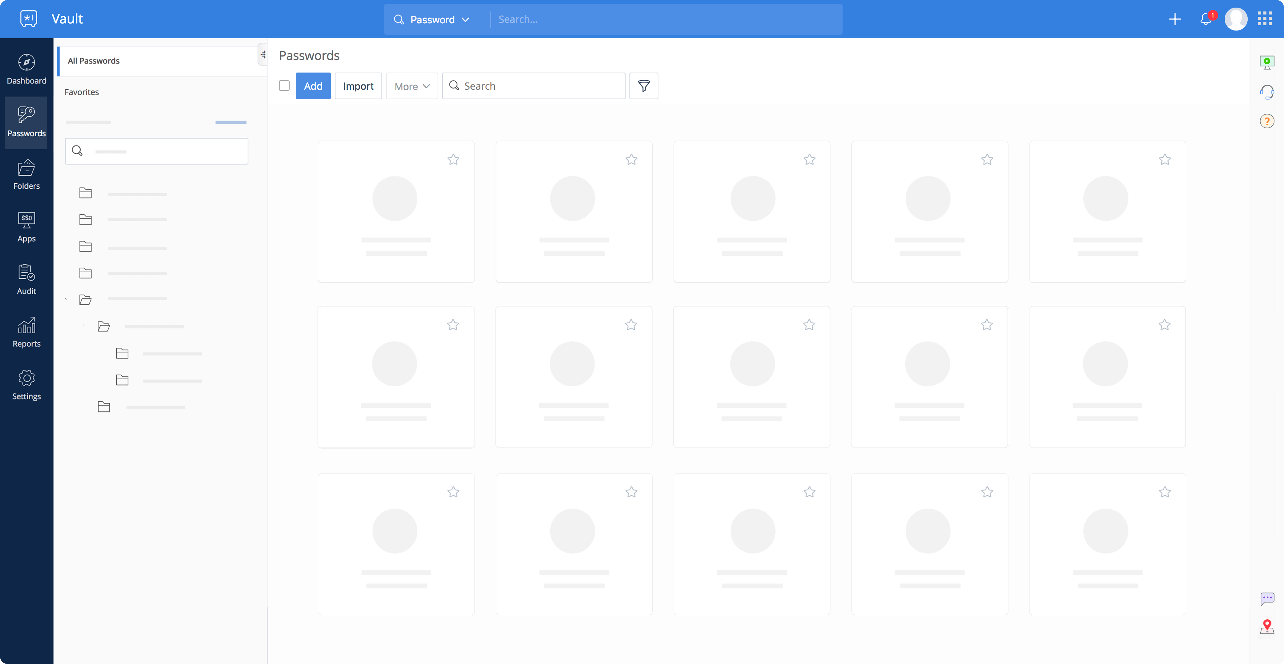Image resolution: width=1284 pixels, height=664 pixels.
Task: Open SSO Apps section
Action: (26, 227)
